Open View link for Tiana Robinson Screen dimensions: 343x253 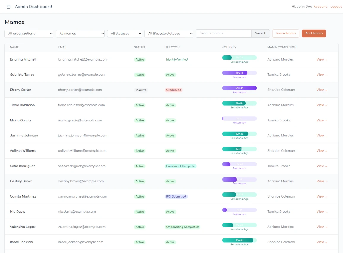[322, 105]
